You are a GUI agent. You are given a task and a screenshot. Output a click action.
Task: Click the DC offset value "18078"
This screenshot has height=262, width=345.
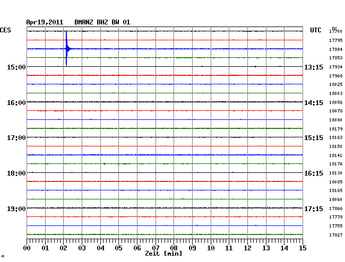336,111
